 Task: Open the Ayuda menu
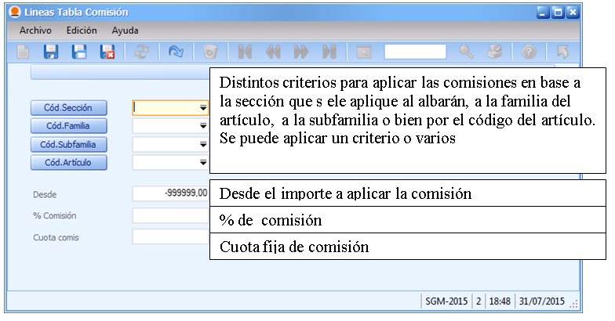tap(125, 31)
